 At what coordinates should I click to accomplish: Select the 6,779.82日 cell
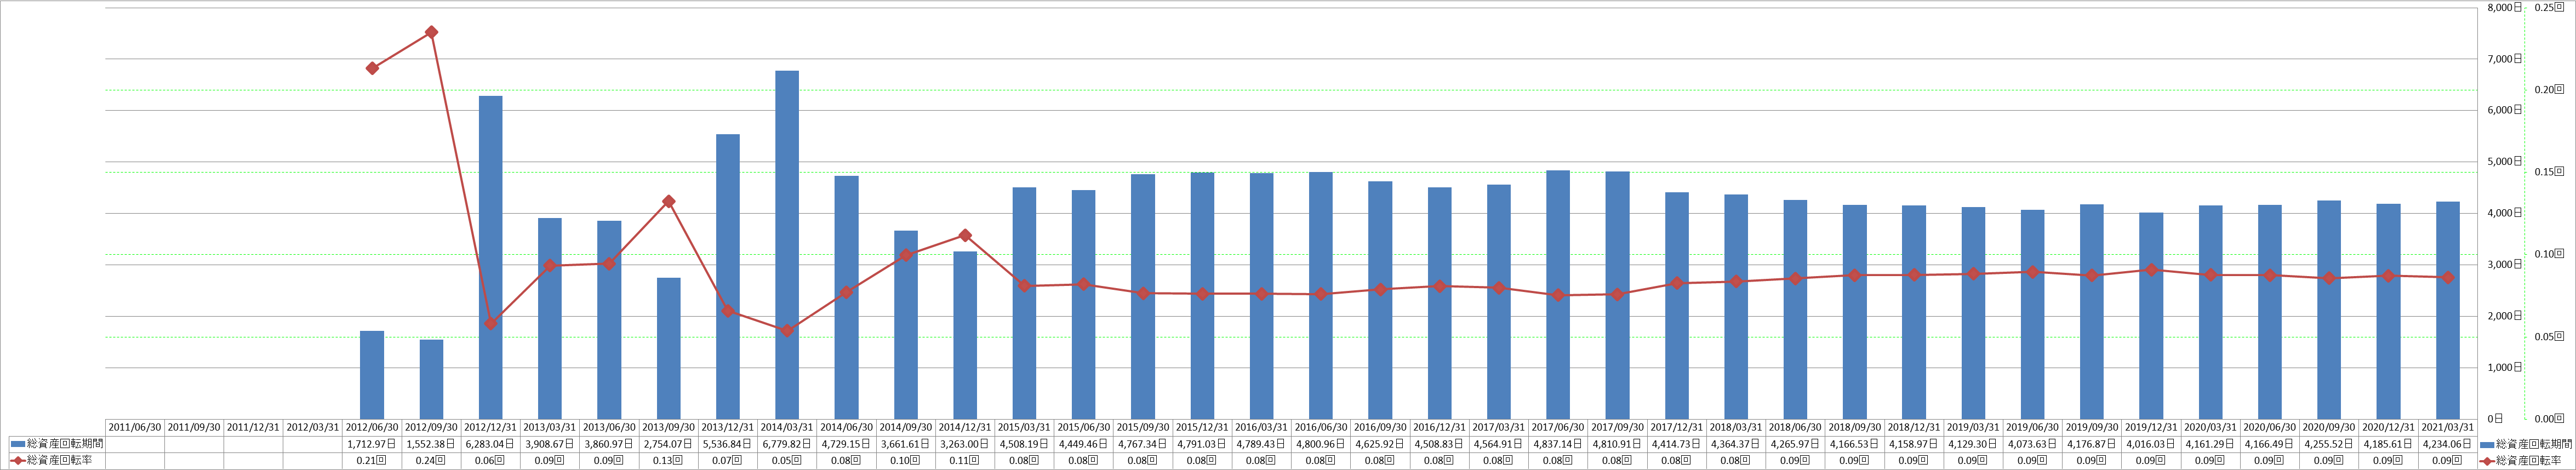(x=787, y=443)
